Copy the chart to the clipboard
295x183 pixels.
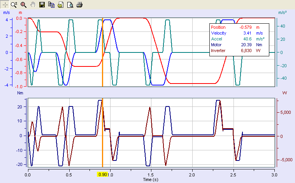[x=51, y=5]
